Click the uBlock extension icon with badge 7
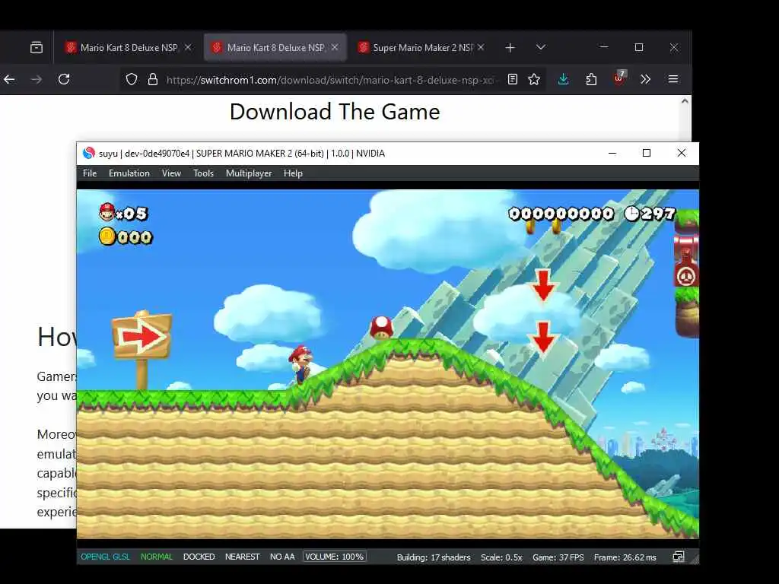This screenshot has width=779, height=584. [619, 78]
